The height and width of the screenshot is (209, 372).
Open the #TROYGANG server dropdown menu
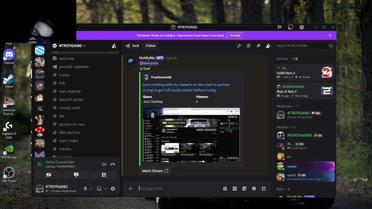(72, 46)
